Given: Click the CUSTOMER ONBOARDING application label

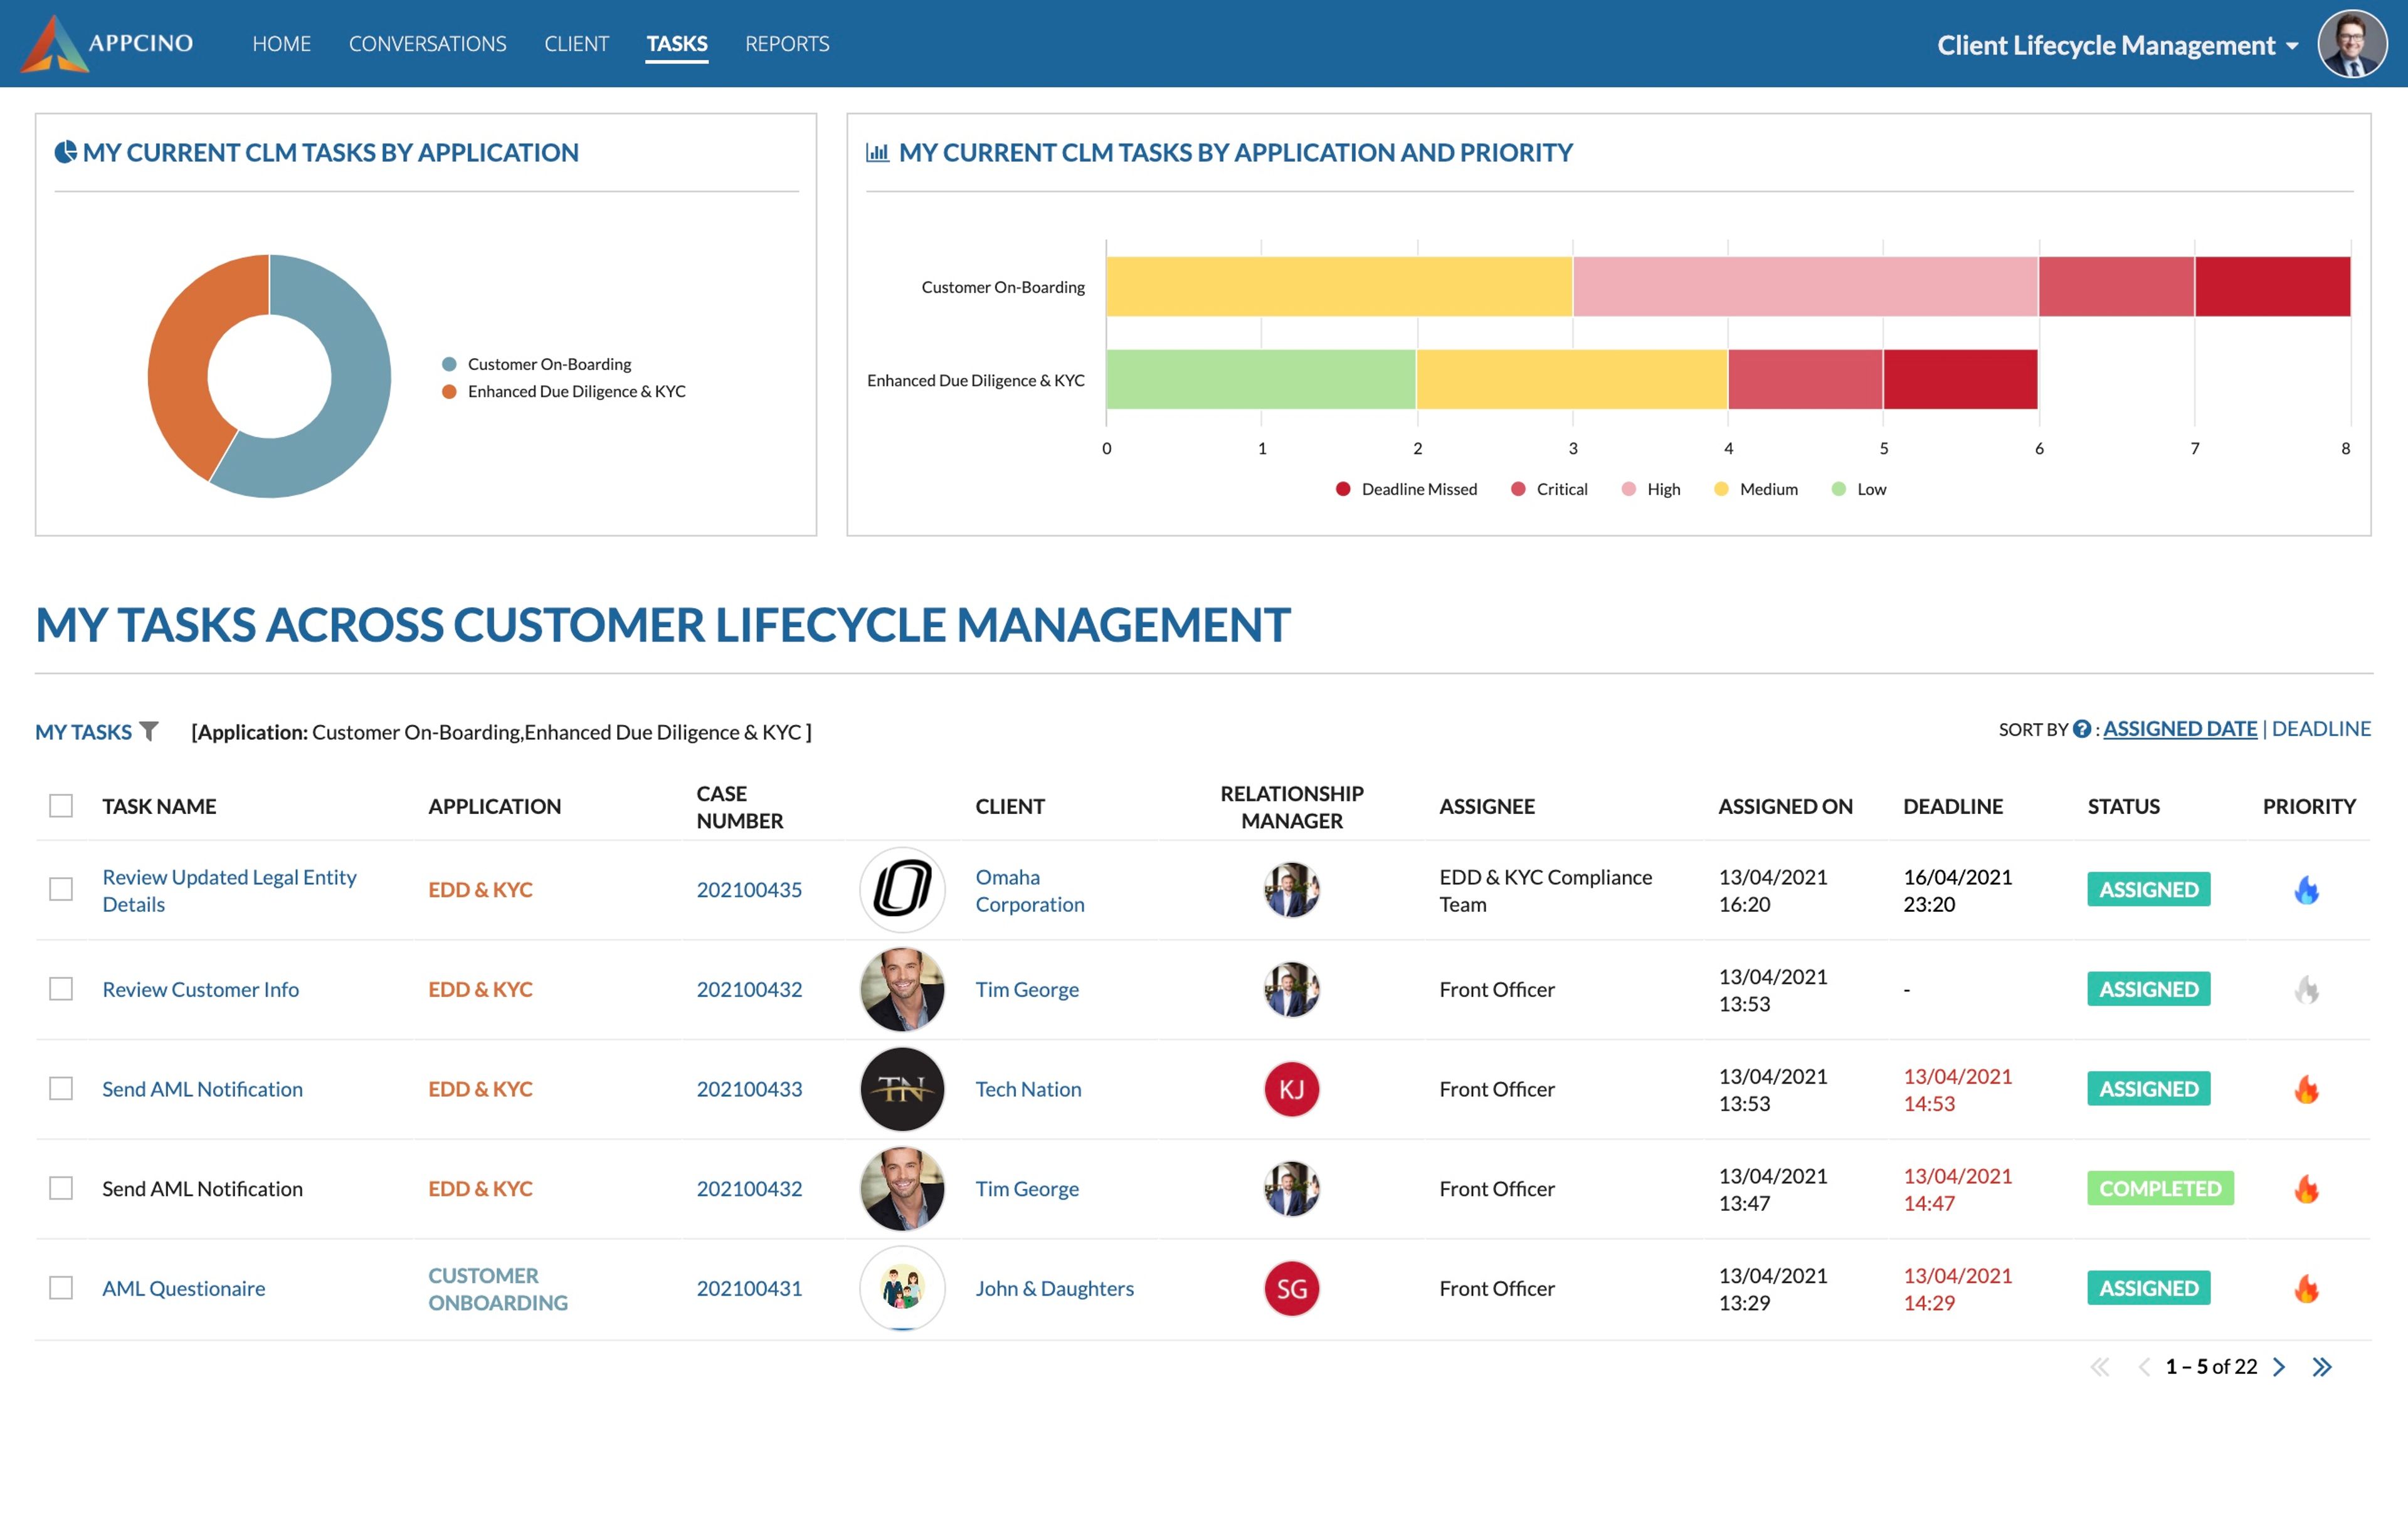Looking at the screenshot, I should [498, 1289].
